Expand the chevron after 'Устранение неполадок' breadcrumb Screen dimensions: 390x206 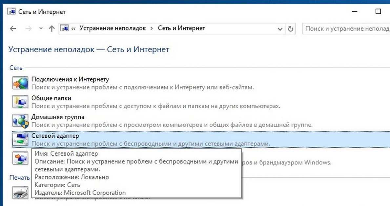click(x=152, y=28)
